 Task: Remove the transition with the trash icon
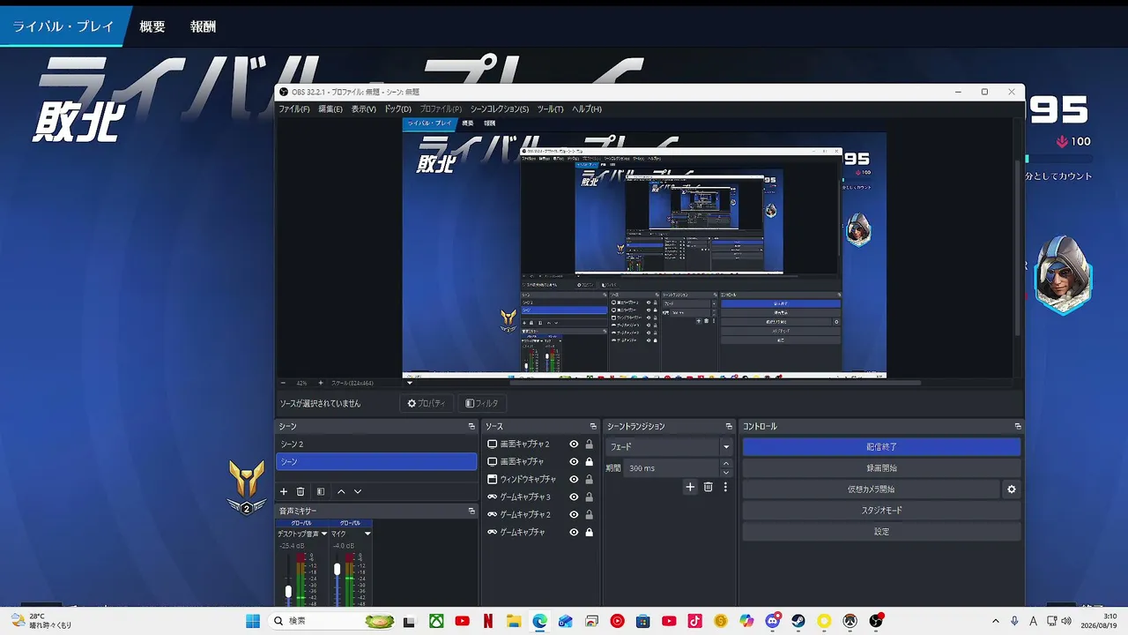tap(708, 487)
